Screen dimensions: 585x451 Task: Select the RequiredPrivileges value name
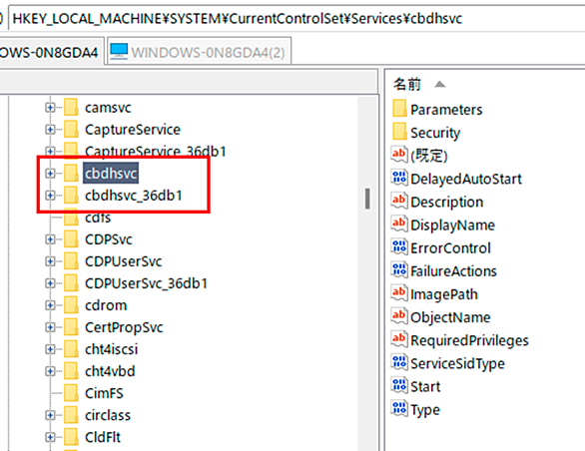tap(469, 340)
